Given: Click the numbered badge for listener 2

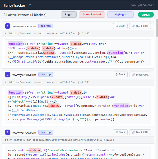Looking at the screenshot, I should click(x=8, y=74).
